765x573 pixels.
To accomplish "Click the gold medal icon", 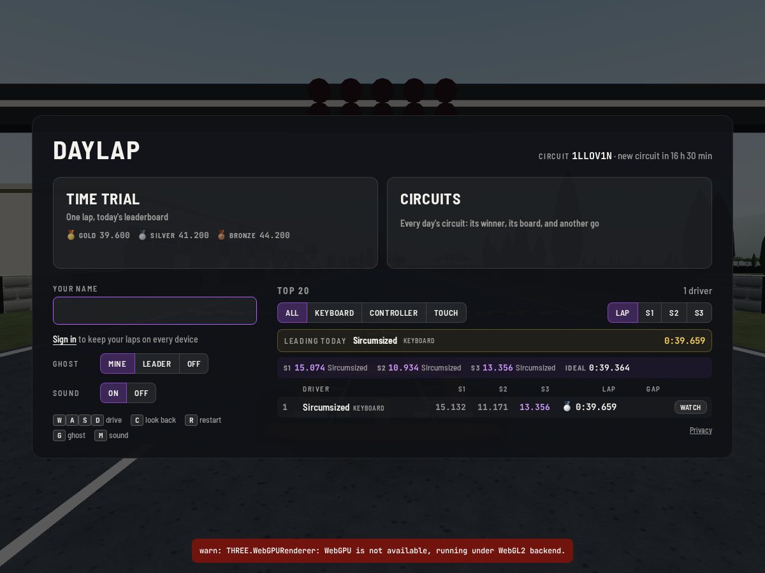I will pyautogui.click(x=71, y=235).
